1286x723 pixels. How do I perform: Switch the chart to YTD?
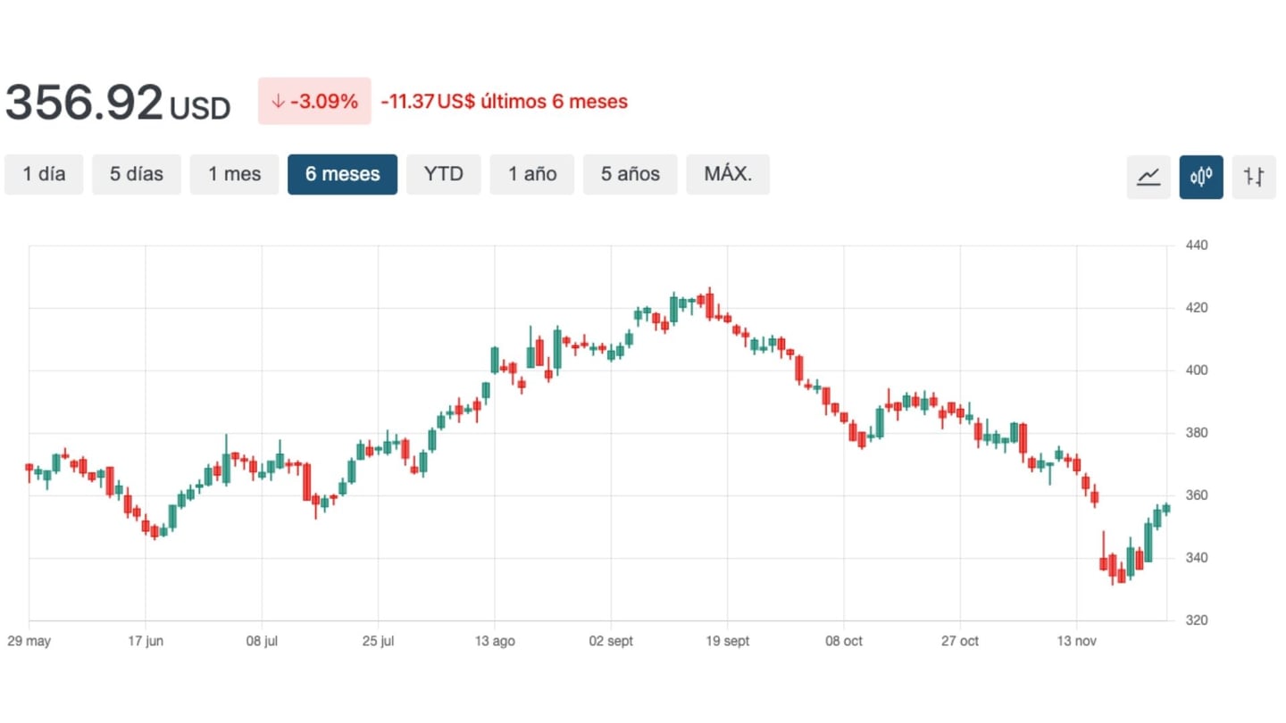pyautogui.click(x=444, y=174)
